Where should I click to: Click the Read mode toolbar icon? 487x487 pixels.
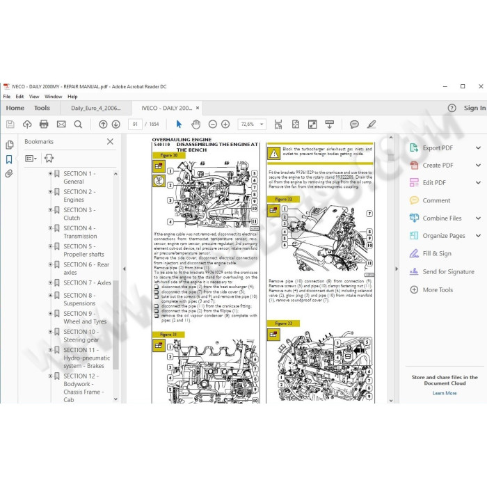click(x=330, y=125)
